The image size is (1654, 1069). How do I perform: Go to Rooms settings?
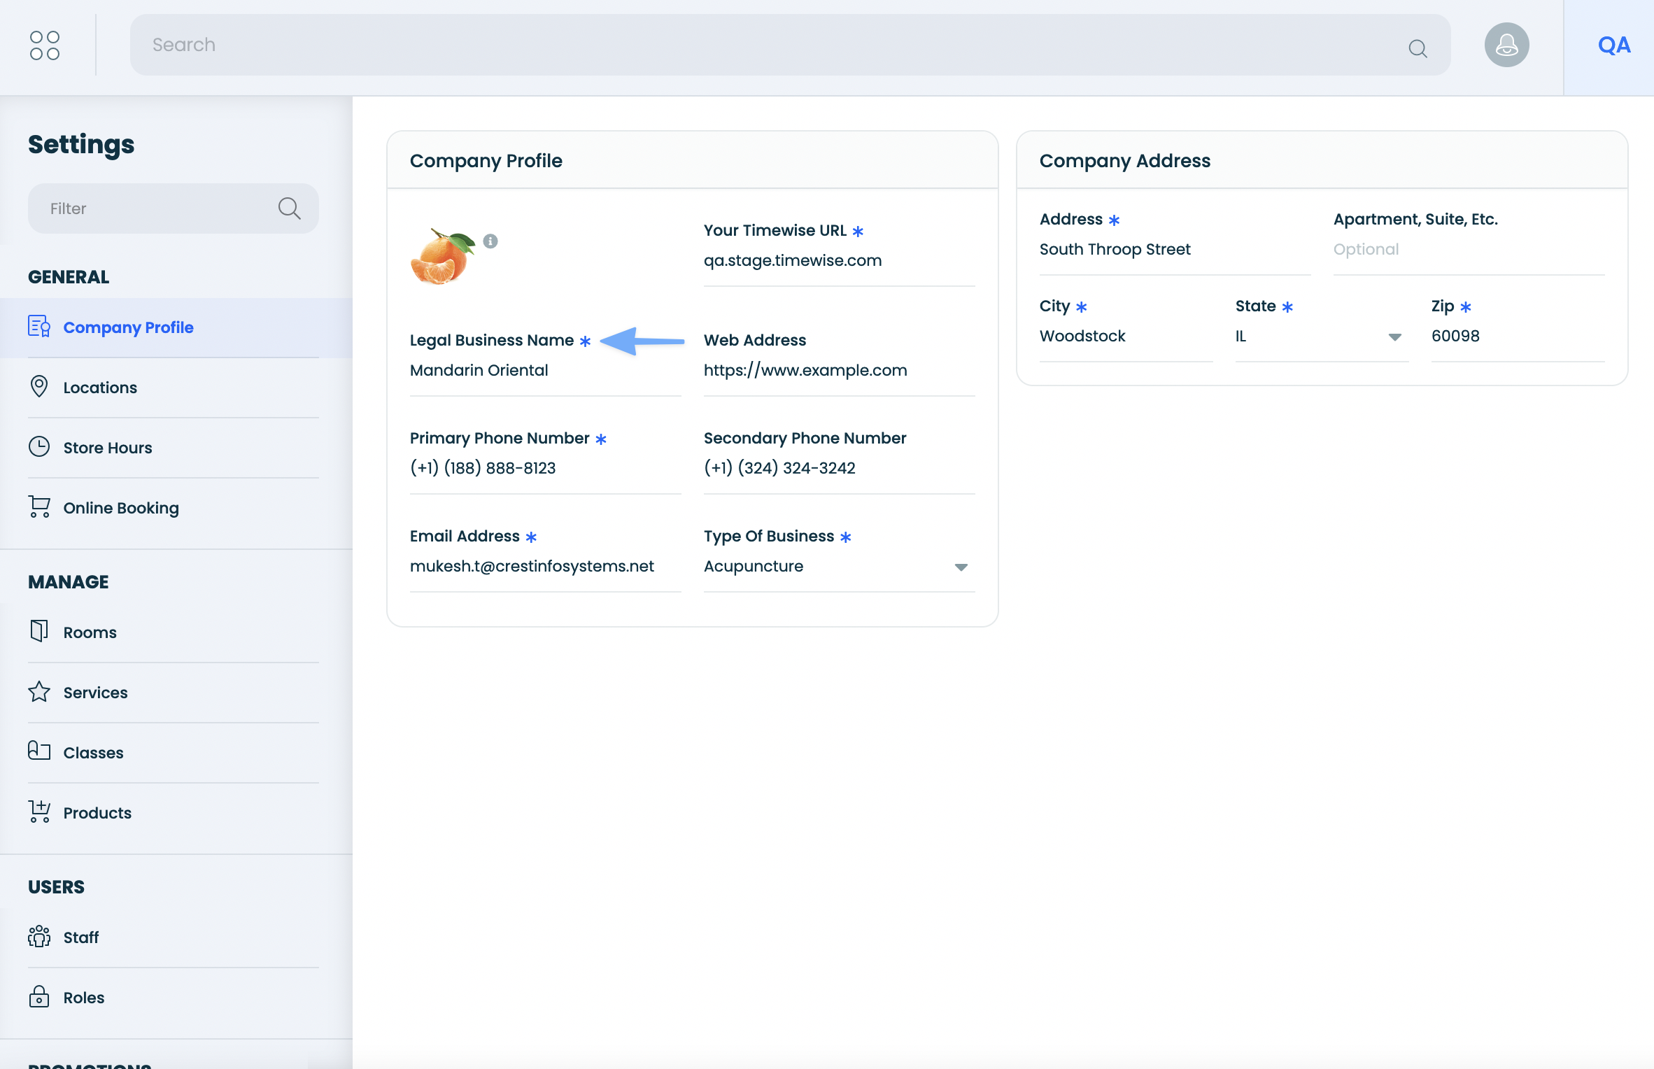tap(90, 632)
